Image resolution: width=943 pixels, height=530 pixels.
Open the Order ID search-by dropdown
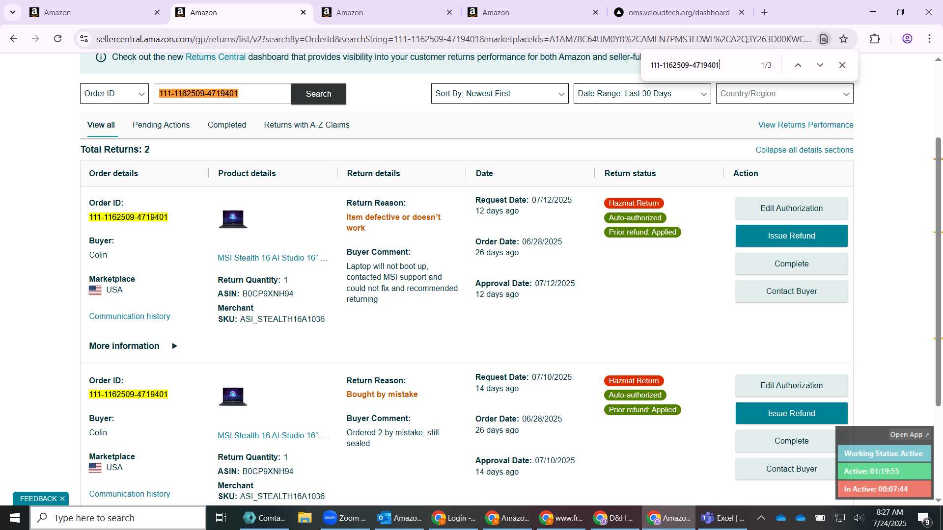(x=114, y=93)
